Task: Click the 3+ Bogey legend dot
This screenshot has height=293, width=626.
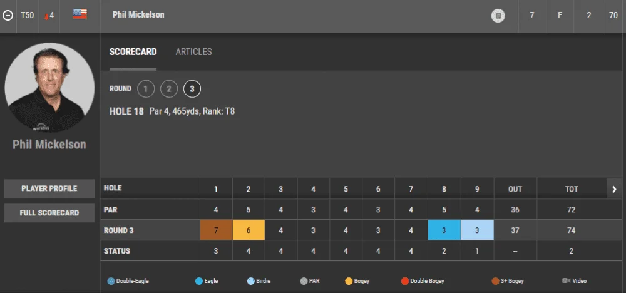Action: point(495,281)
